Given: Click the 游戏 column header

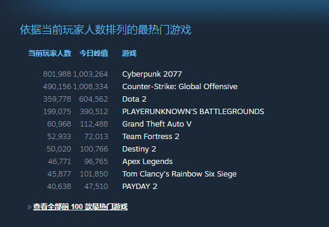Looking at the screenshot, I should pyautogui.click(x=129, y=53).
